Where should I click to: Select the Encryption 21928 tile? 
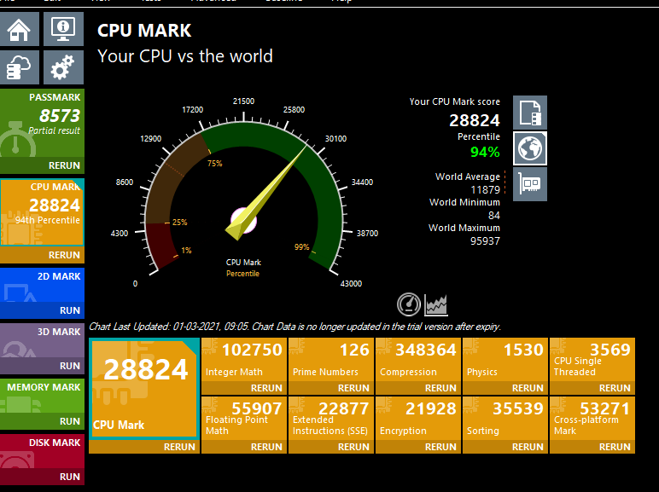tap(418, 419)
